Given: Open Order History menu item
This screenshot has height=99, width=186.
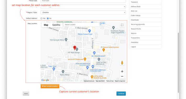Looking at the screenshot, I should click(145, 15).
